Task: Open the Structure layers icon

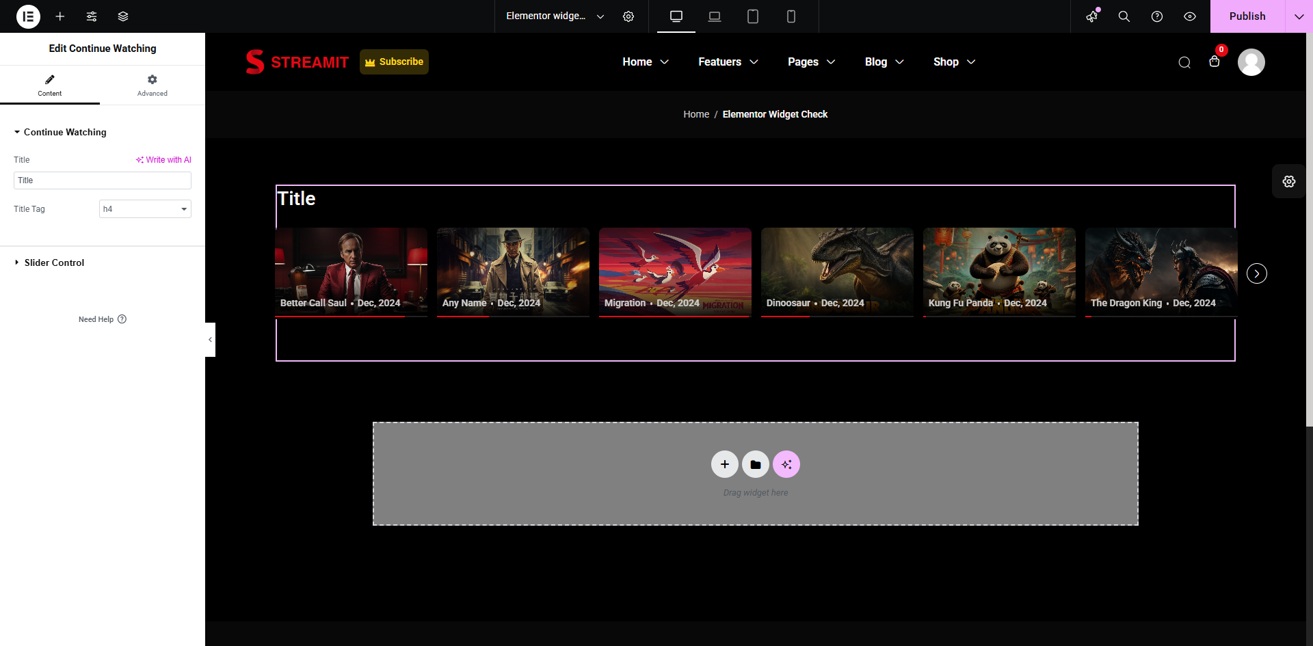Action: tap(123, 16)
